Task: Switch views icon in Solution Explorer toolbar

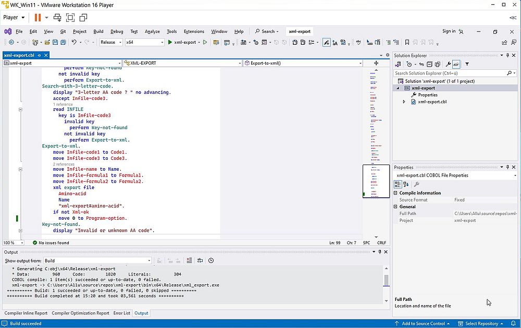Action: point(398,65)
